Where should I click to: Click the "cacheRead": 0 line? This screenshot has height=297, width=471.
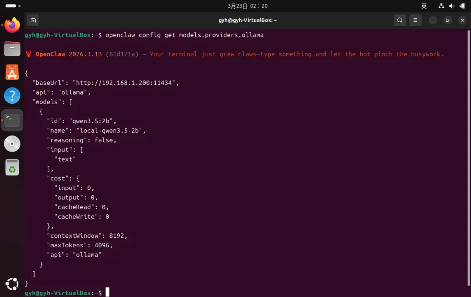(82, 207)
